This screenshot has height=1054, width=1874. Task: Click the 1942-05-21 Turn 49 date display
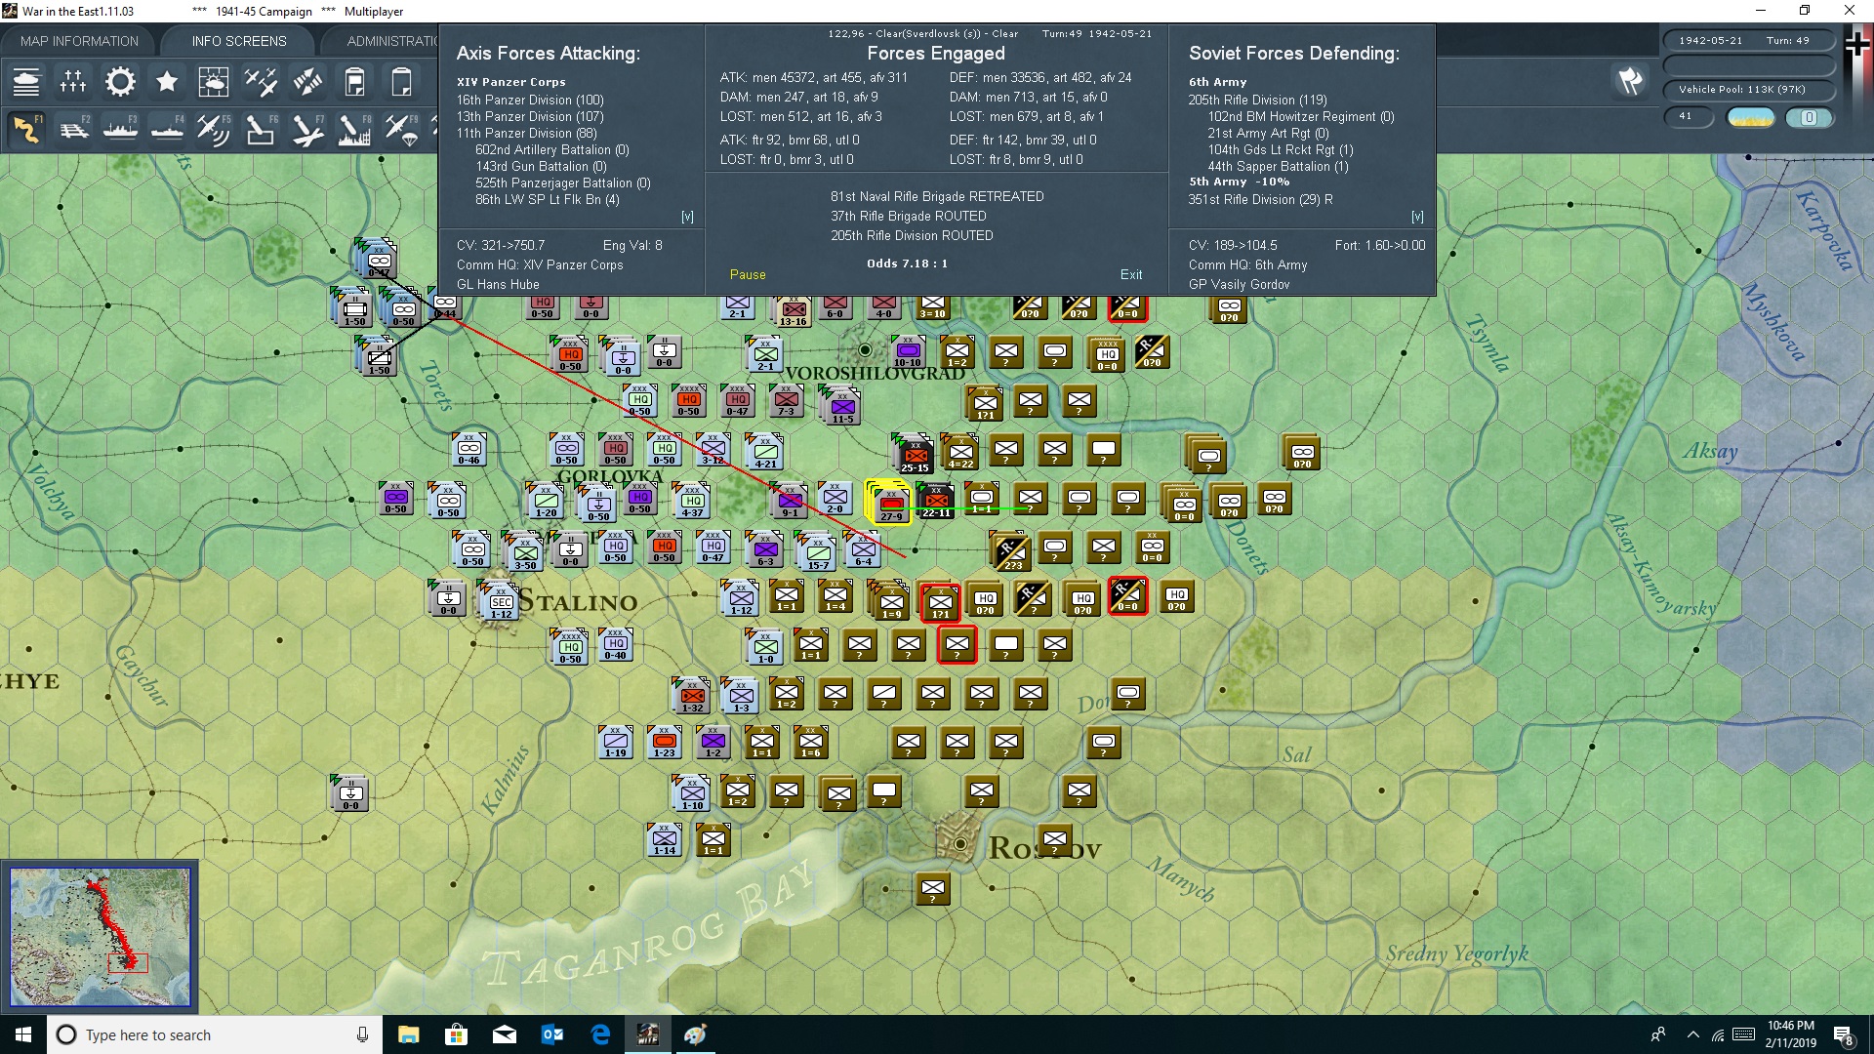pyautogui.click(x=1748, y=41)
